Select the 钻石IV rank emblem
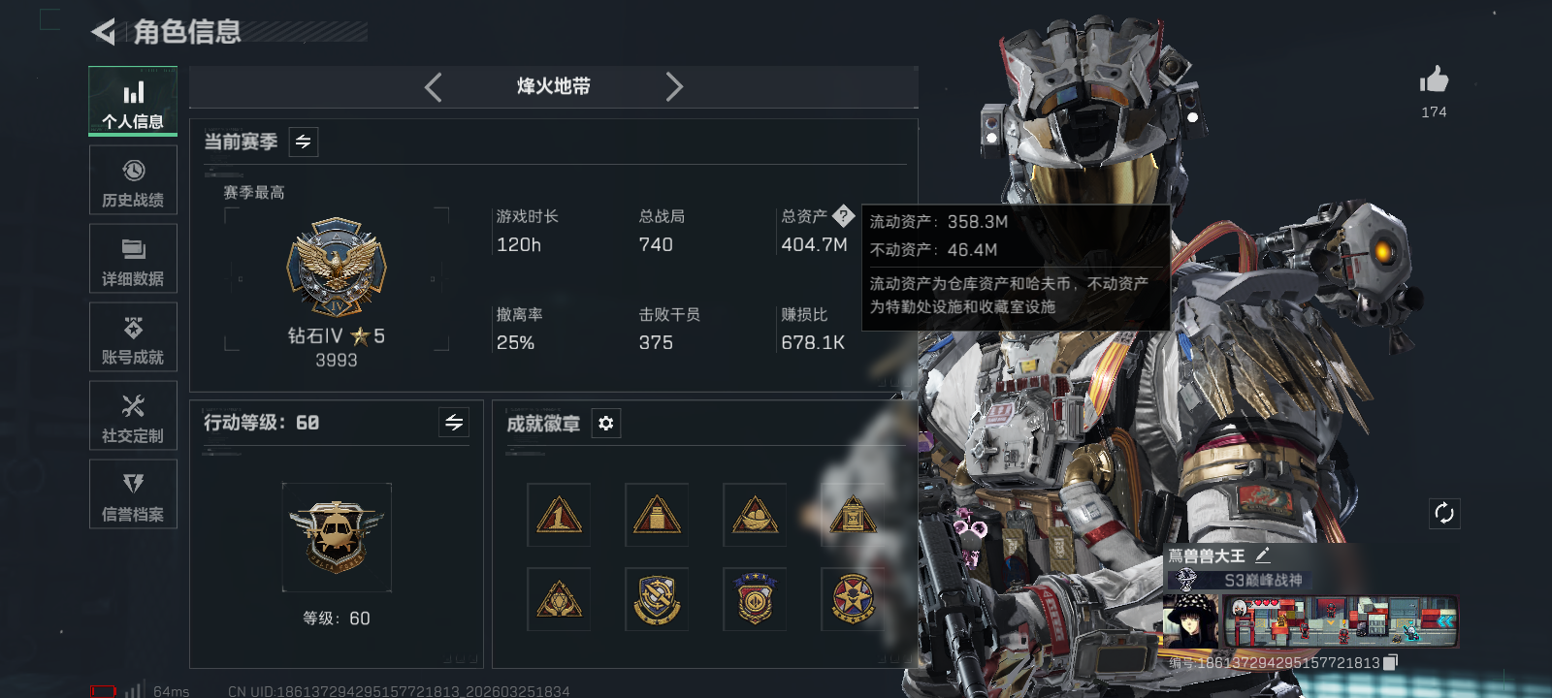 point(336,267)
